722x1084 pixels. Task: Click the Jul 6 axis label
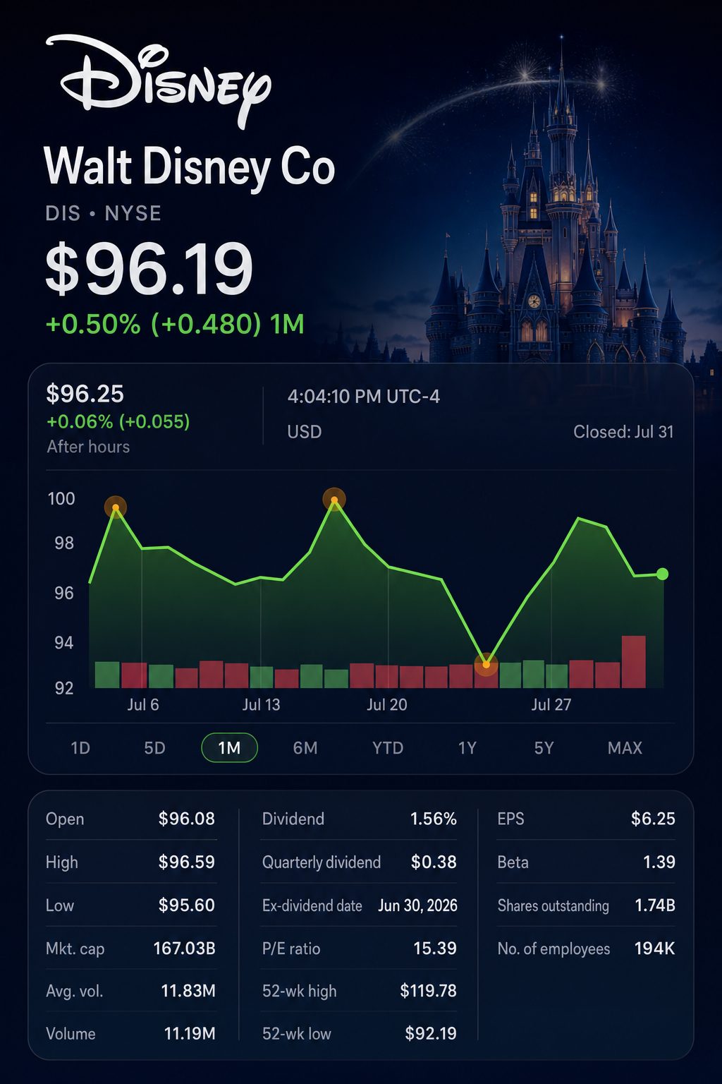click(143, 704)
